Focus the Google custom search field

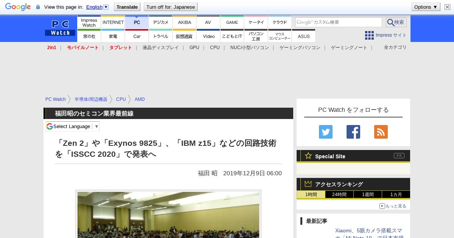pos(339,22)
